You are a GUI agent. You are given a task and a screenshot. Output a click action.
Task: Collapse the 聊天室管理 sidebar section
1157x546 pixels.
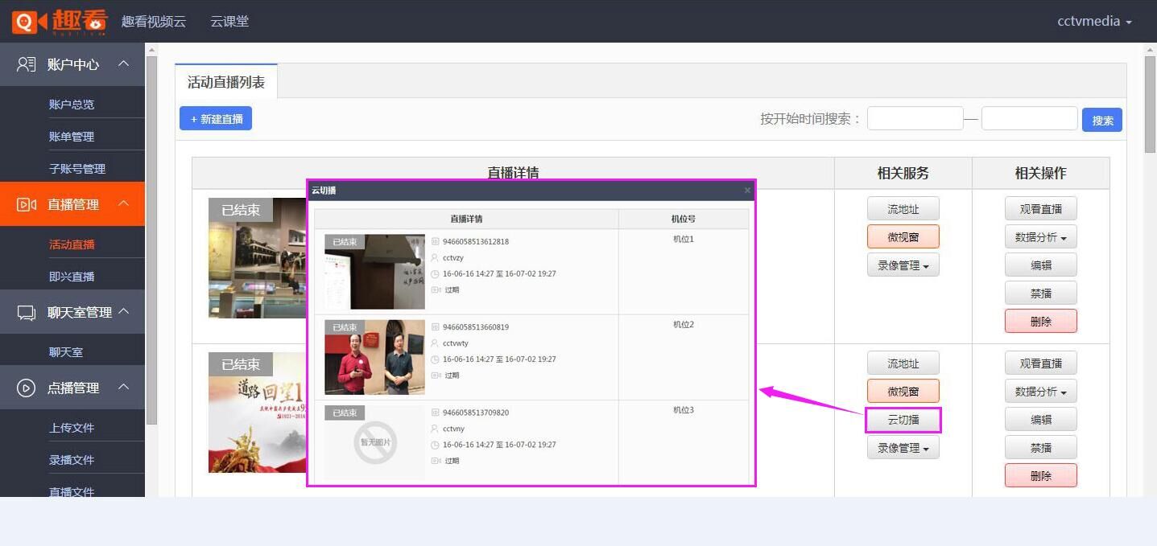coord(123,311)
